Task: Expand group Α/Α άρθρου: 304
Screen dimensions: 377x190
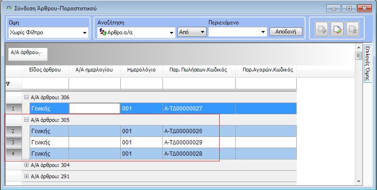Action: [x=26, y=165]
